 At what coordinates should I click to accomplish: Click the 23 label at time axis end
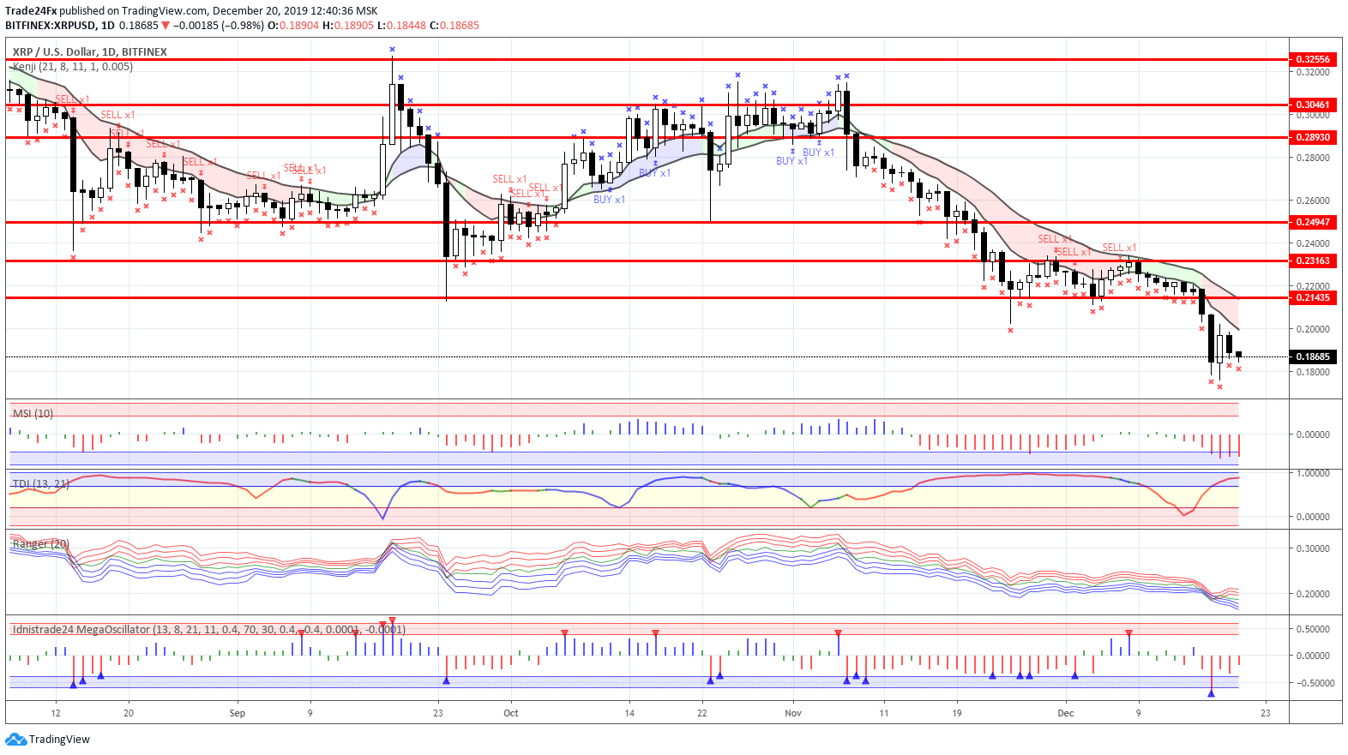point(1266,713)
